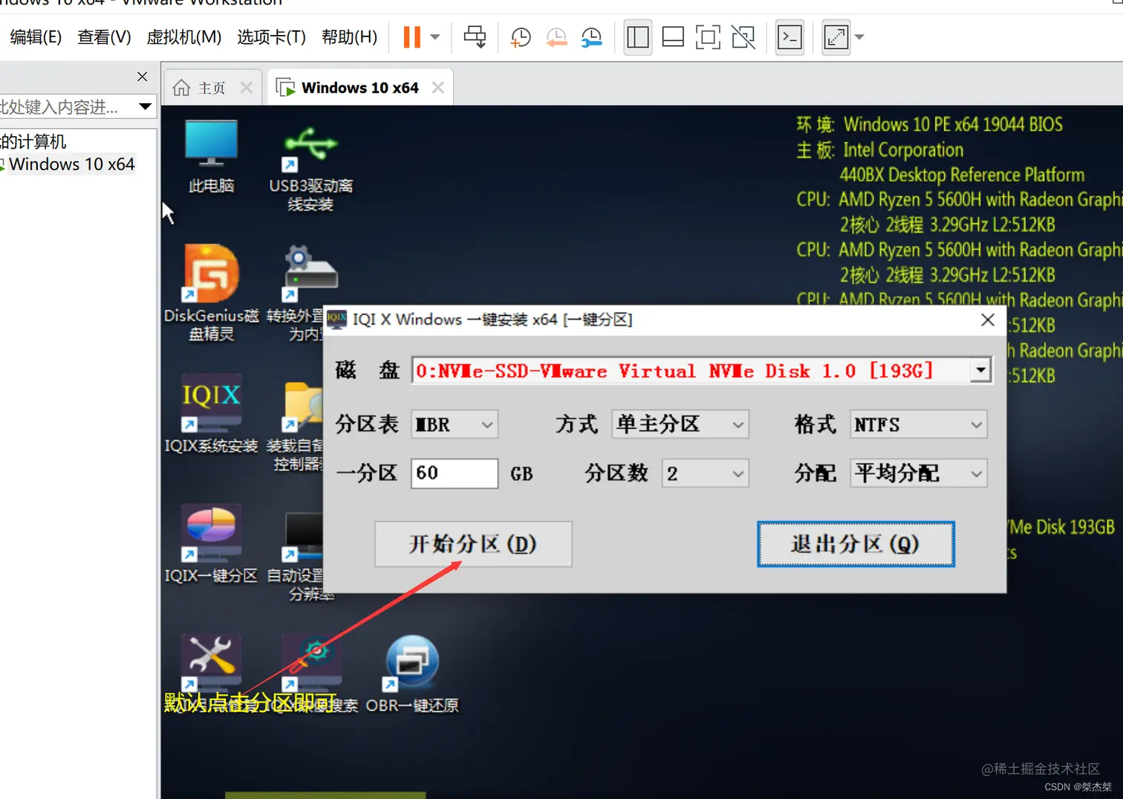The image size is (1123, 799).
Task: Toggle the library sidebar view icon
Action: point(637,37)
